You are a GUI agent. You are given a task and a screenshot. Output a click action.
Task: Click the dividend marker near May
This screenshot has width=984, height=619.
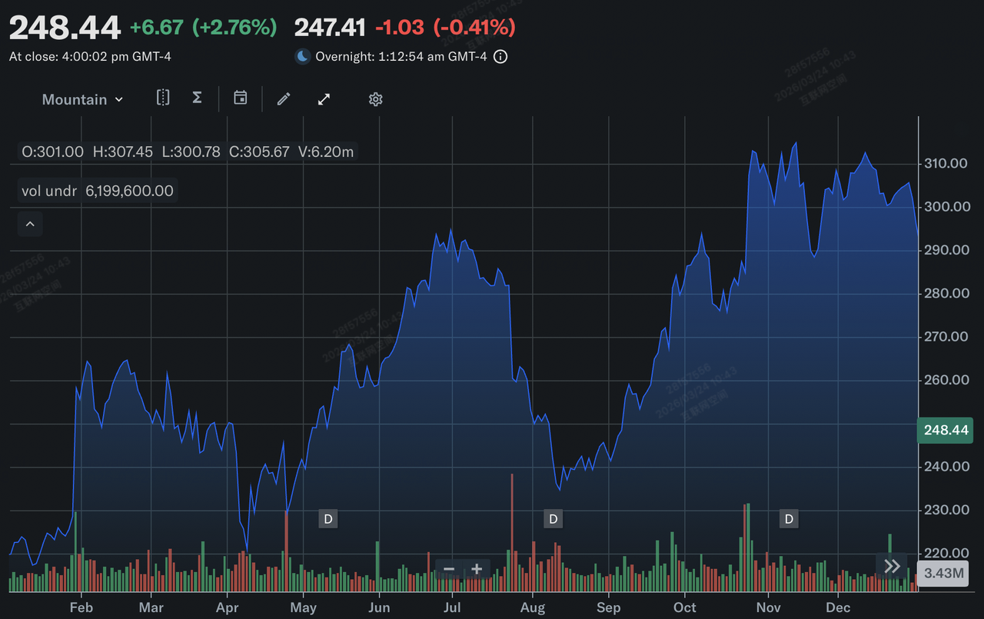click(328, 519)
